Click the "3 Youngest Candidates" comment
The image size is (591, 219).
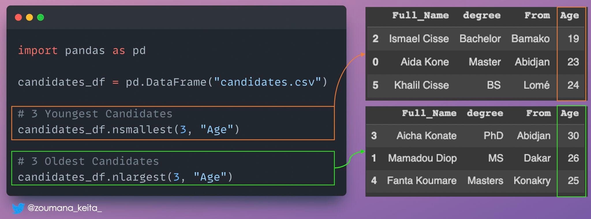95,114
